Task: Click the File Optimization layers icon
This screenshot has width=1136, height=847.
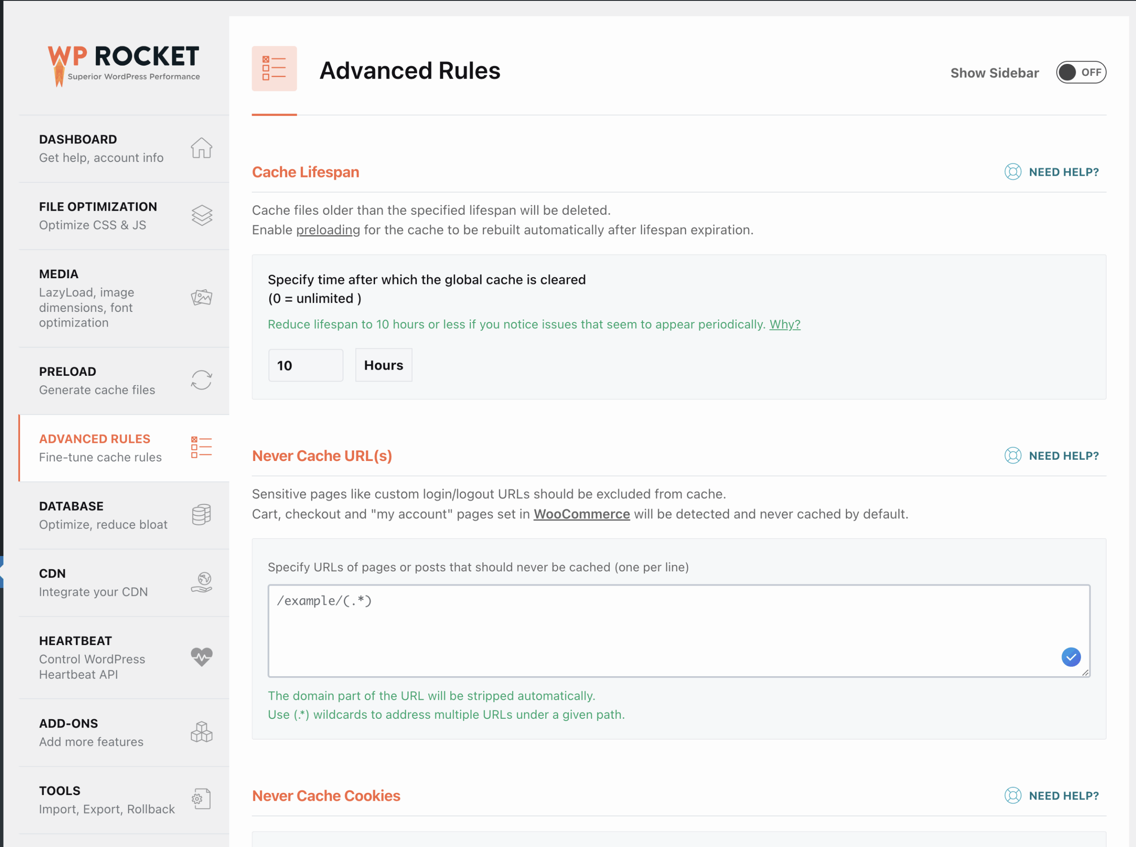Action: point(201,215)
